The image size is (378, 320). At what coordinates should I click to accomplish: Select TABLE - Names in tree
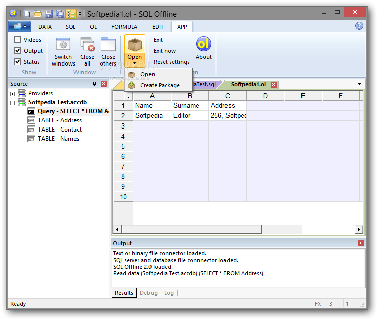point(58,139)
